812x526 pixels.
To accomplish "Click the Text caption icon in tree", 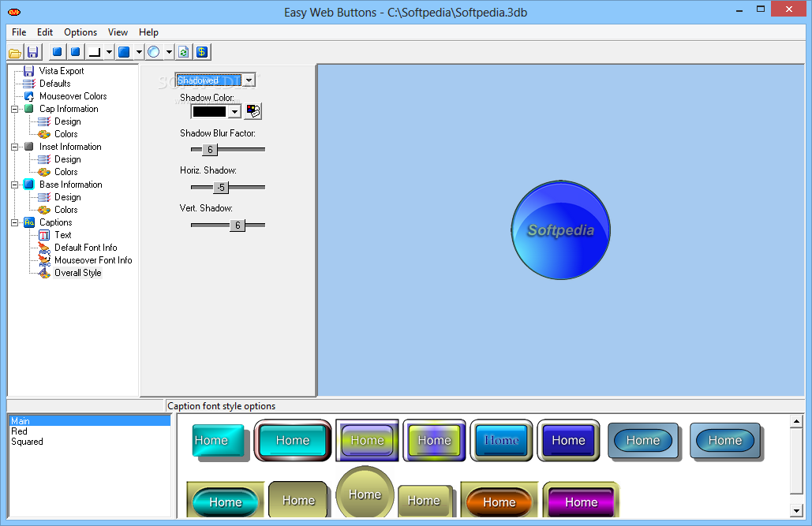I will (44, 235).
